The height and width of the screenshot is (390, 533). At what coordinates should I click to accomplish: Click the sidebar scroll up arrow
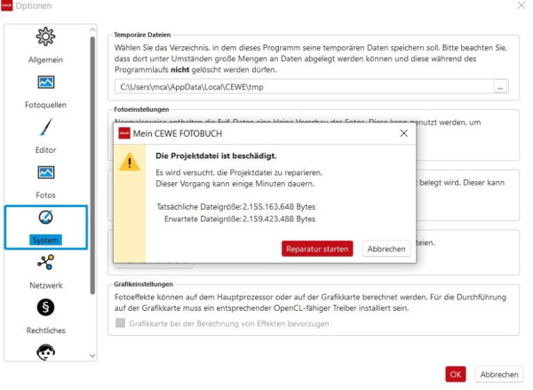coord(92,30)
